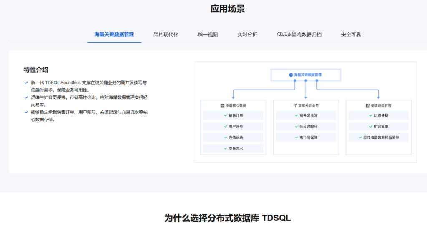Viewport: 427px width, 228px height.
Task: Click the green check beside 扩容简单
Action: [371, 127]
